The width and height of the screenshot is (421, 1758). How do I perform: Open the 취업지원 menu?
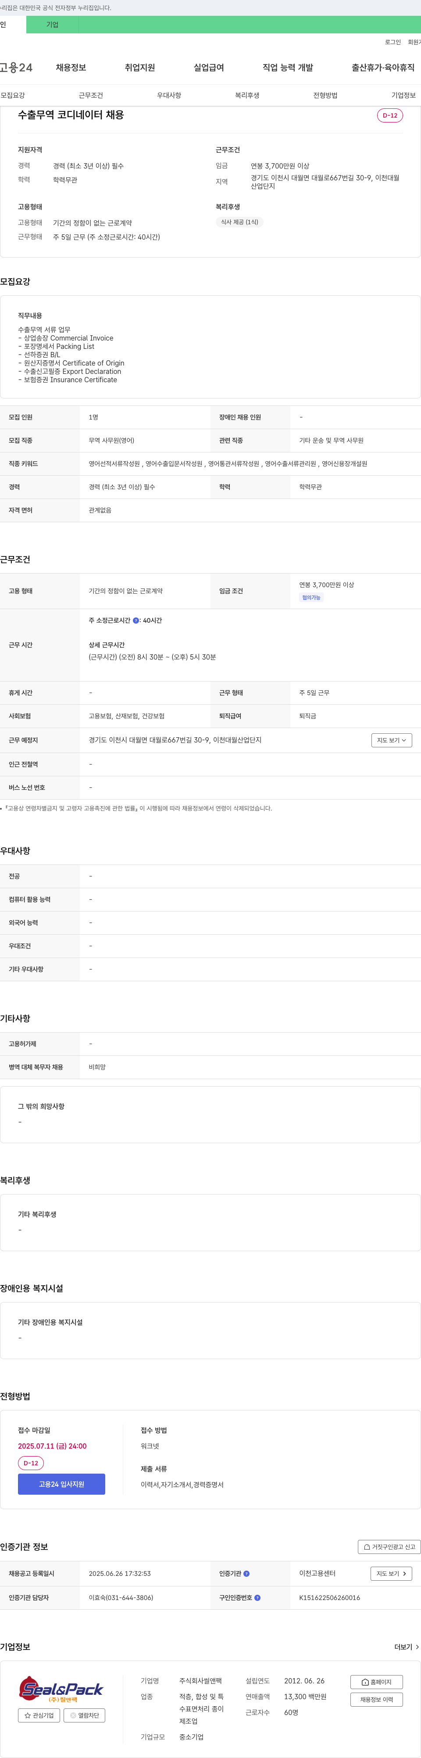140,68
